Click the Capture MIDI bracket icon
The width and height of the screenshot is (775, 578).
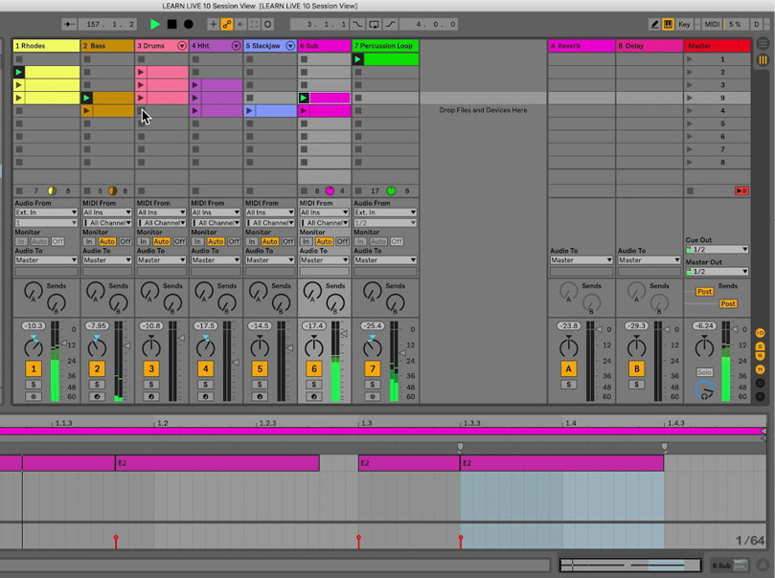point(254,24)
